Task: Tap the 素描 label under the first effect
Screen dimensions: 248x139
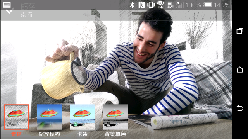Action: 16,134
